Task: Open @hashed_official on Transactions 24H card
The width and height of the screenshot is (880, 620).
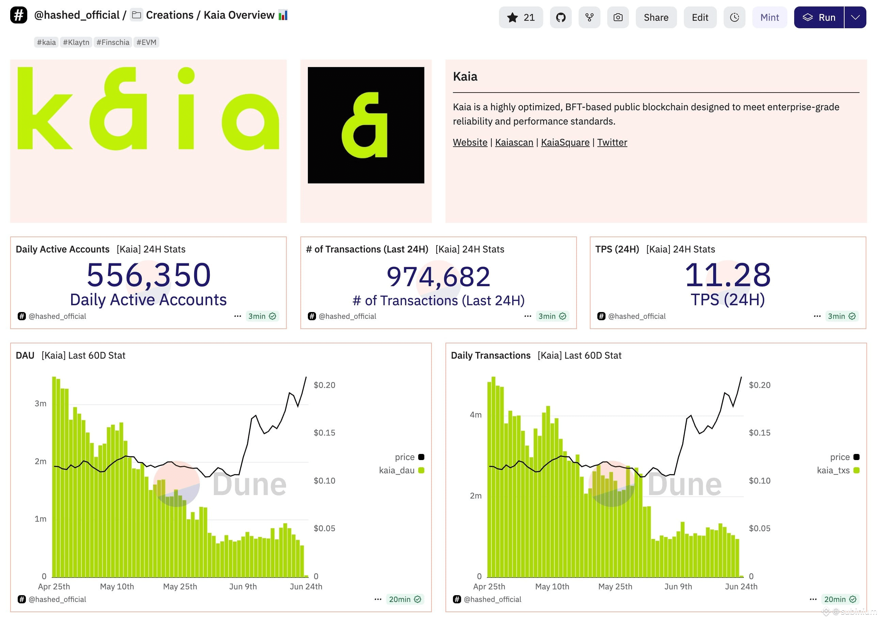Action: point(347,316)
